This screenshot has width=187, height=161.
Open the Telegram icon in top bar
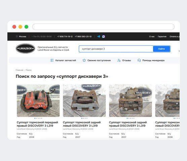pyautogui.click(x=99, y=37)
